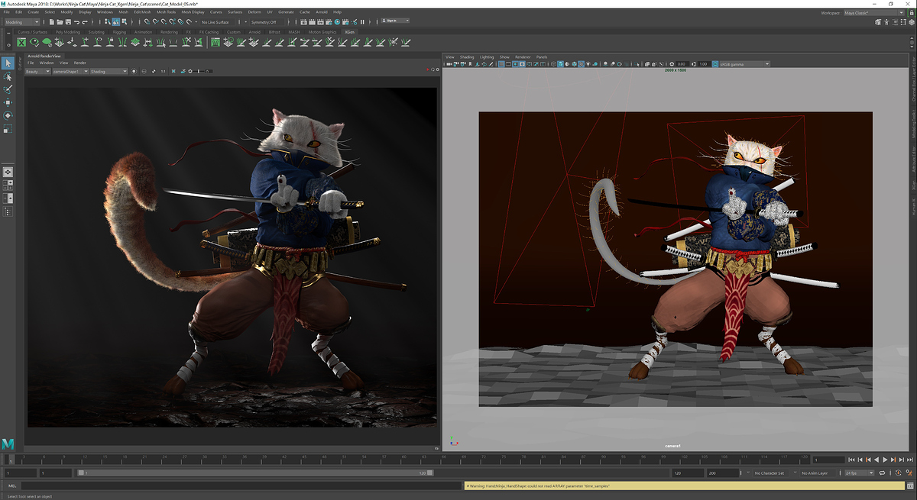This screenshot has height=500, width=917.
Task: Switch to the Rigging shelf tab
Action: pos(121,32)
